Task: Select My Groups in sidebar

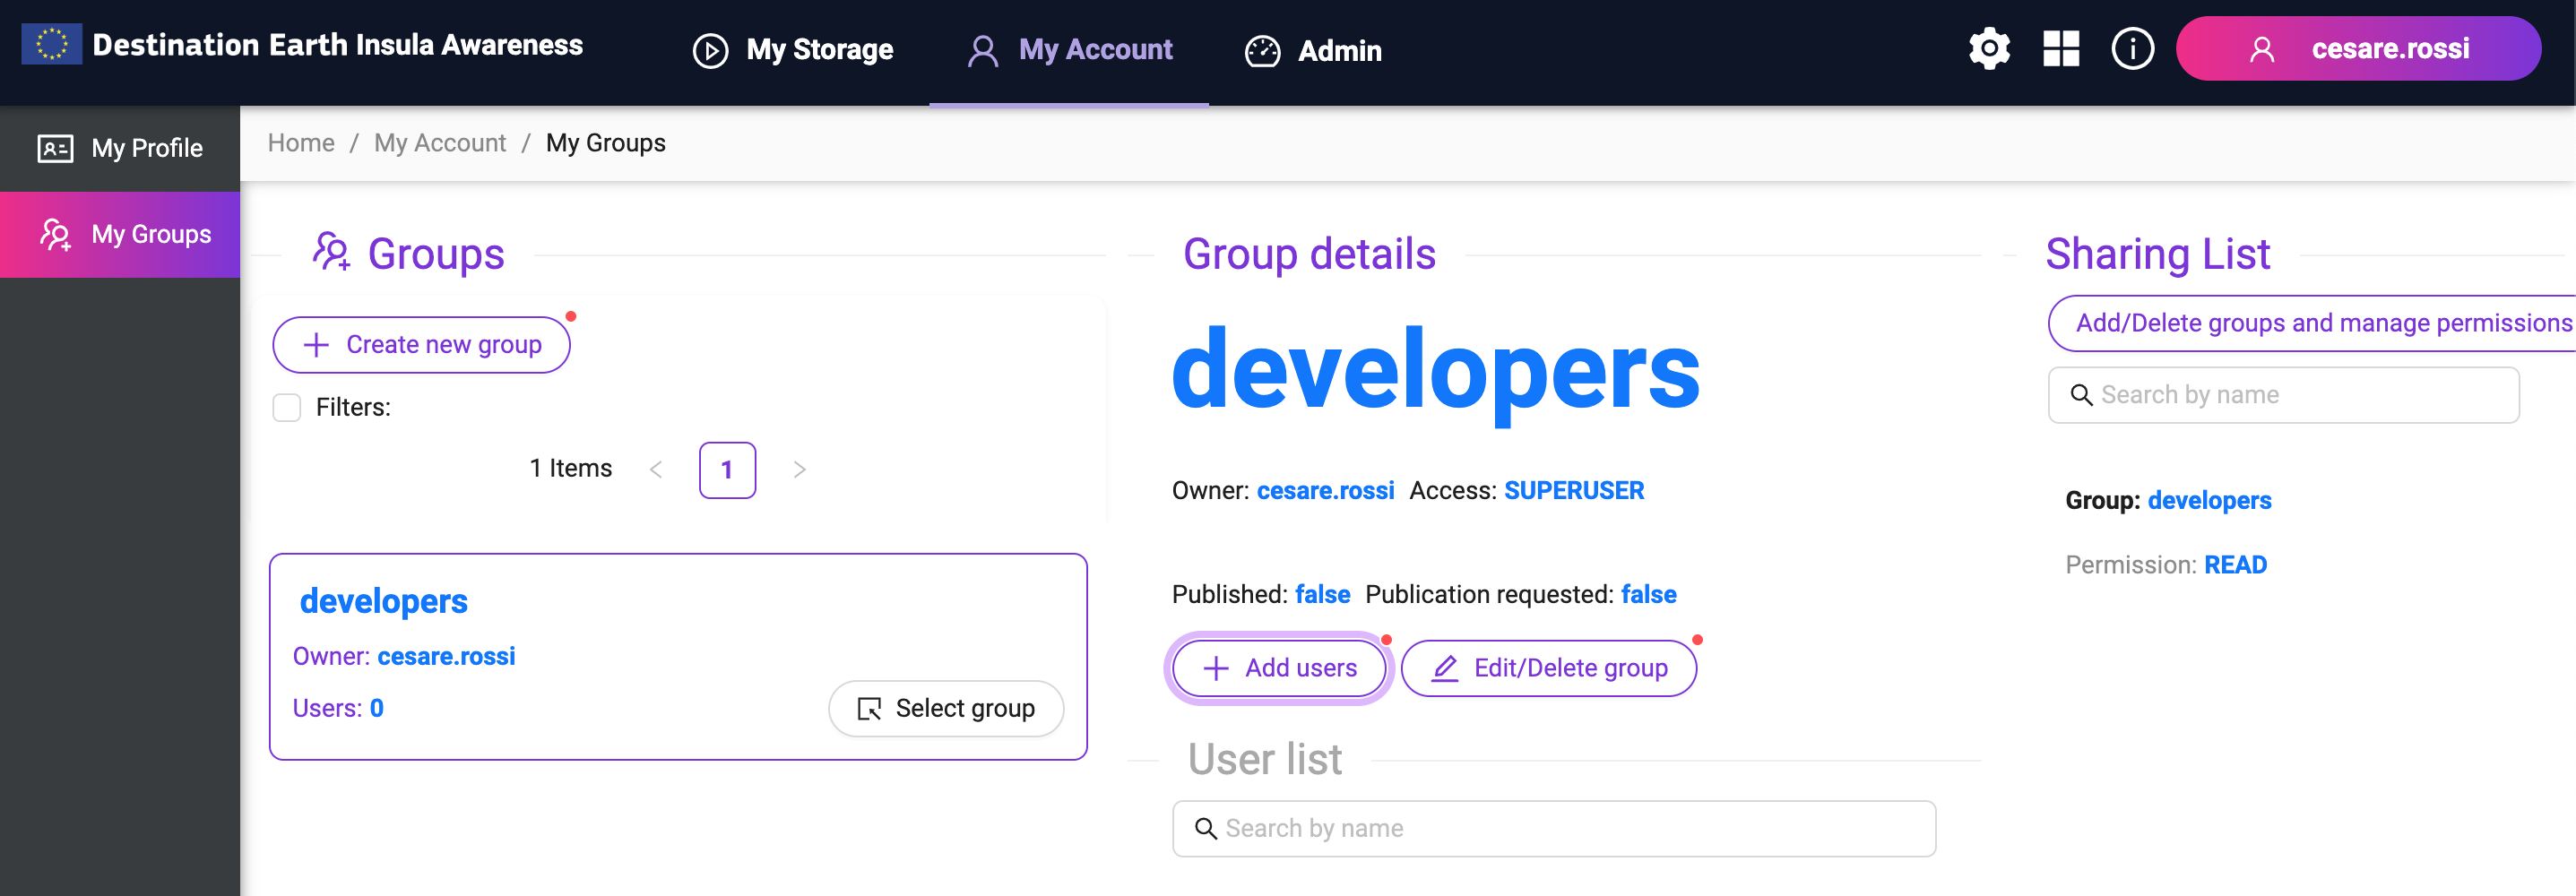Action: pos(120,234)
